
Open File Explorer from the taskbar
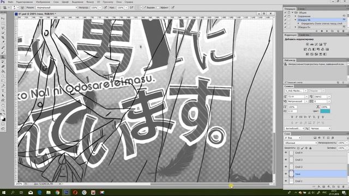[49, 192]
